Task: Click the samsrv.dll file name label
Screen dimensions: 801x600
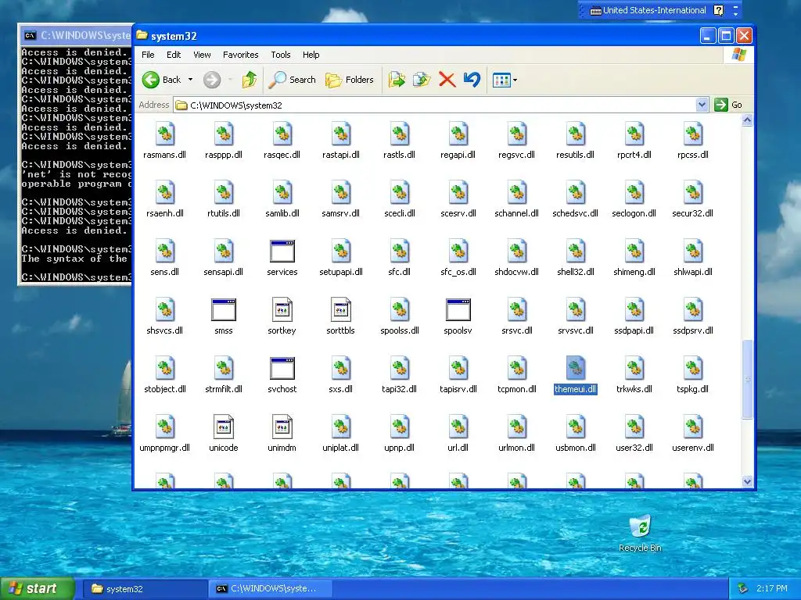Action: (x=341, y=213)
